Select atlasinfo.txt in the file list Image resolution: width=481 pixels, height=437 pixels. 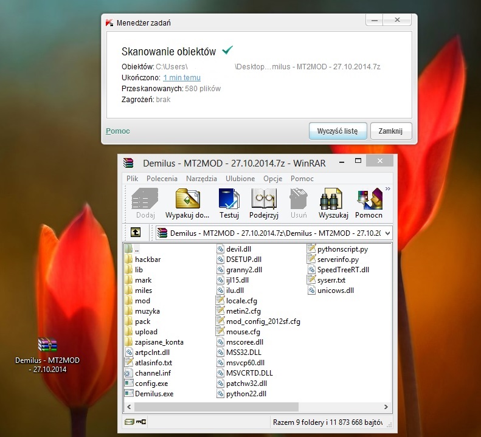[x=149, y=363]
